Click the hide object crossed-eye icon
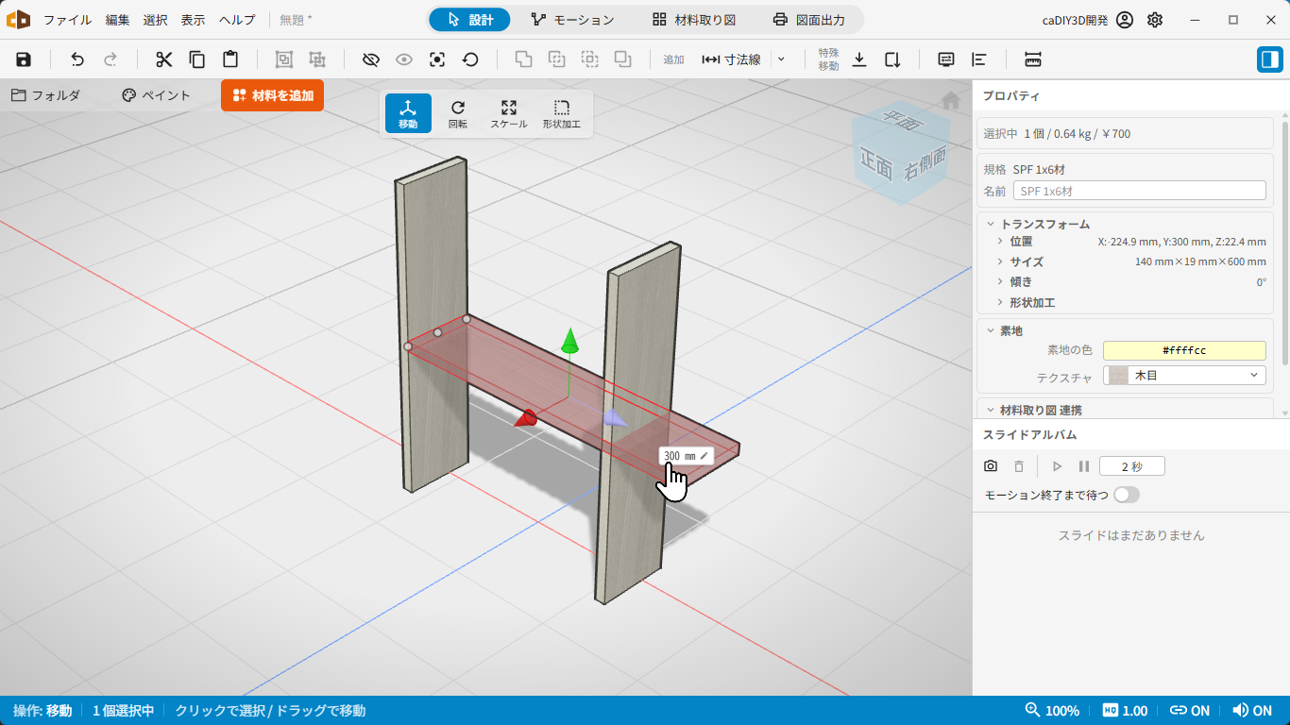 [x=370, y=59]
